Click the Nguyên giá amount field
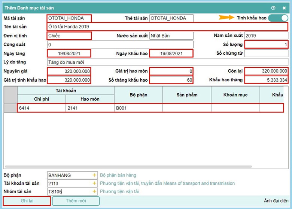 tap(69, 71)
